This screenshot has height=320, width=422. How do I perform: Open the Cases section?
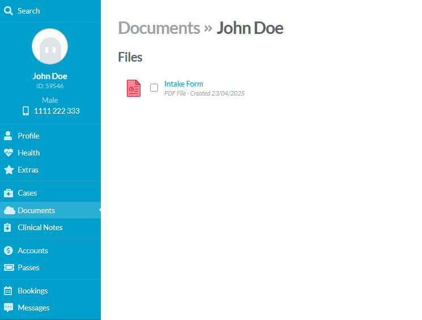[x=27, y=193]
